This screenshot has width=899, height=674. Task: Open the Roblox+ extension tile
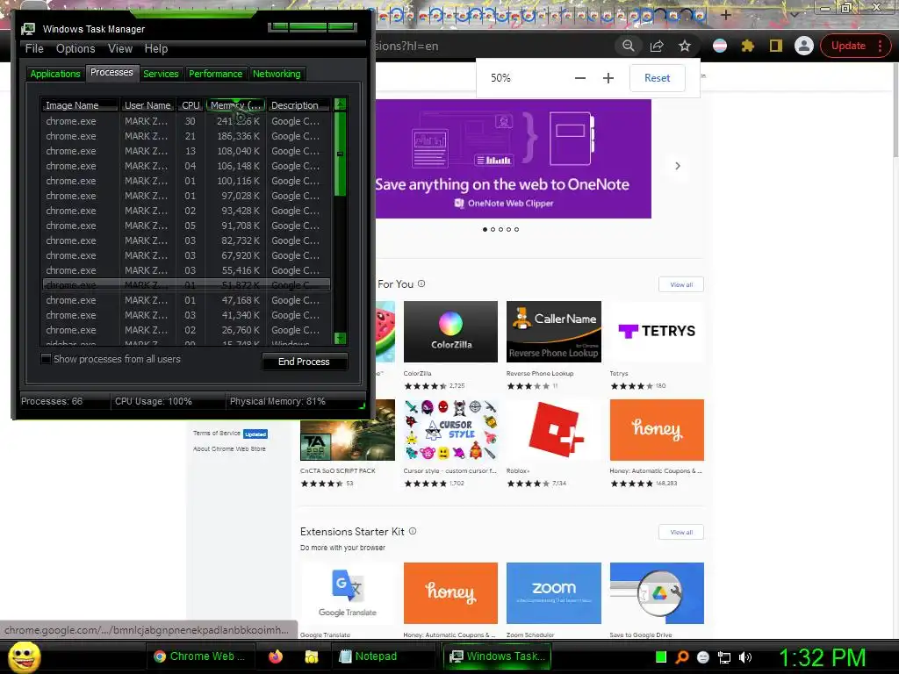(x=554, y=430)
